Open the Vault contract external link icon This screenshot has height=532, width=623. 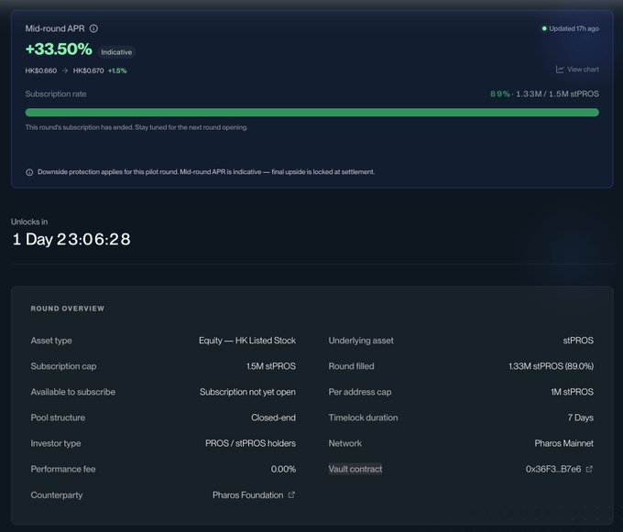click(x=589, y=469)
